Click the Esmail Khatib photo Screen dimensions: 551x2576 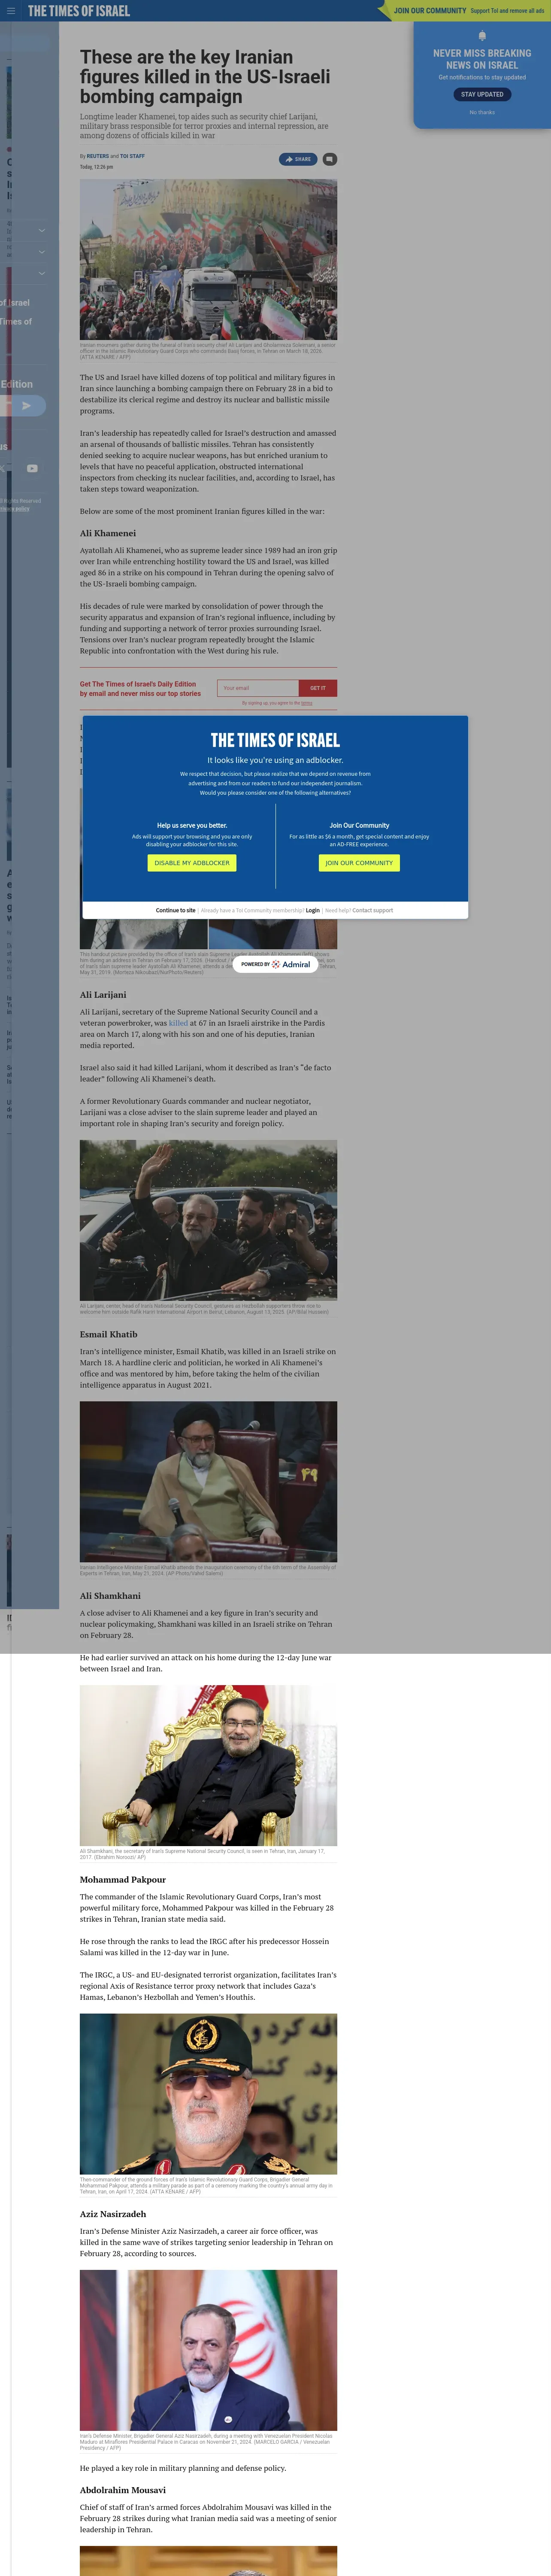click(x=208, y=1482)
